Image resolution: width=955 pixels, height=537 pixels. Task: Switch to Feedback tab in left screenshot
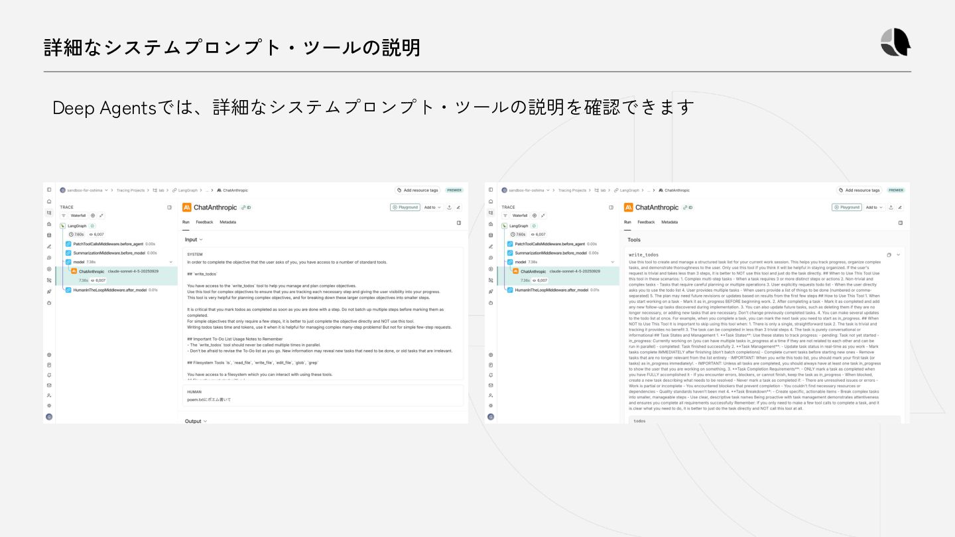click(204, 222)
